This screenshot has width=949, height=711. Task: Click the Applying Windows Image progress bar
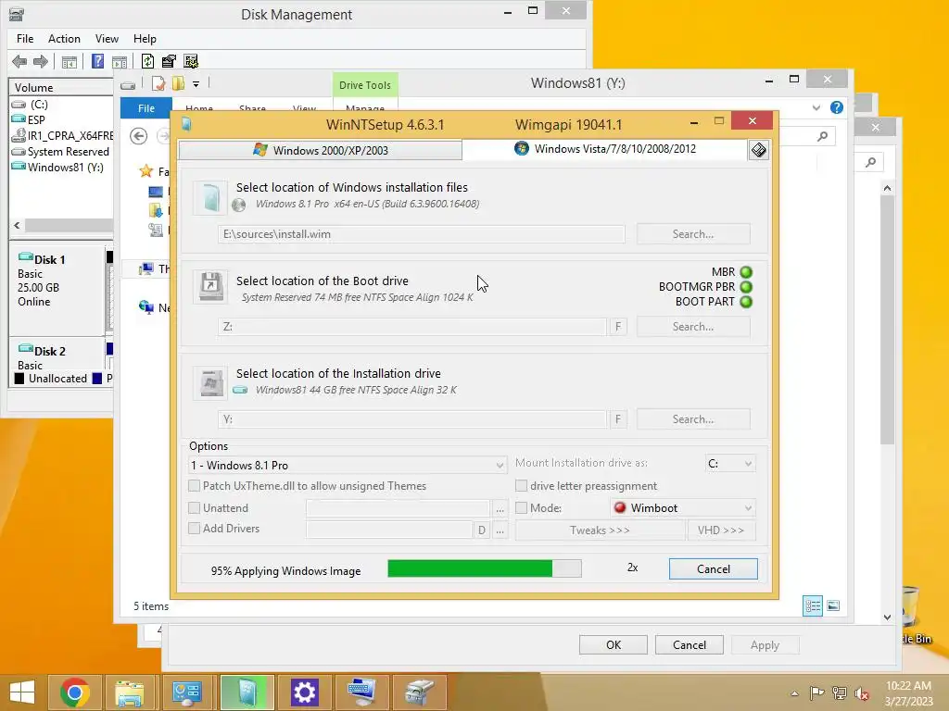(484, 568)
